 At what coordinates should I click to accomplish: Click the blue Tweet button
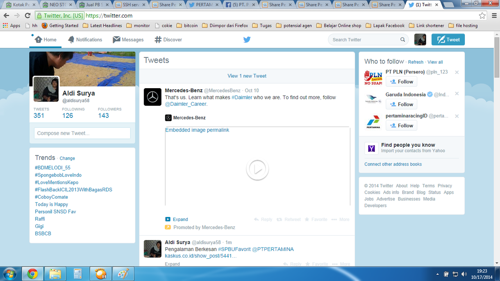(448, 40)
